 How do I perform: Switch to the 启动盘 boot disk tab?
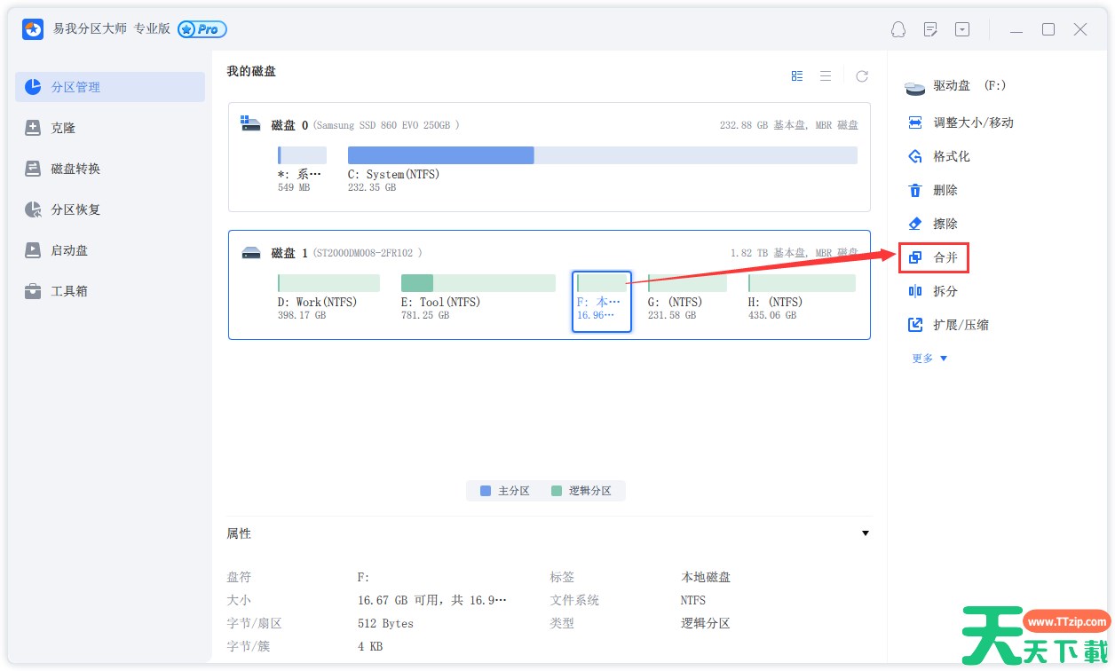[x=68, y=250]
